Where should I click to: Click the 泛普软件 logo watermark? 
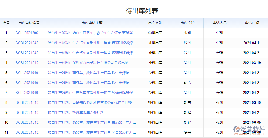coord(249,130)
